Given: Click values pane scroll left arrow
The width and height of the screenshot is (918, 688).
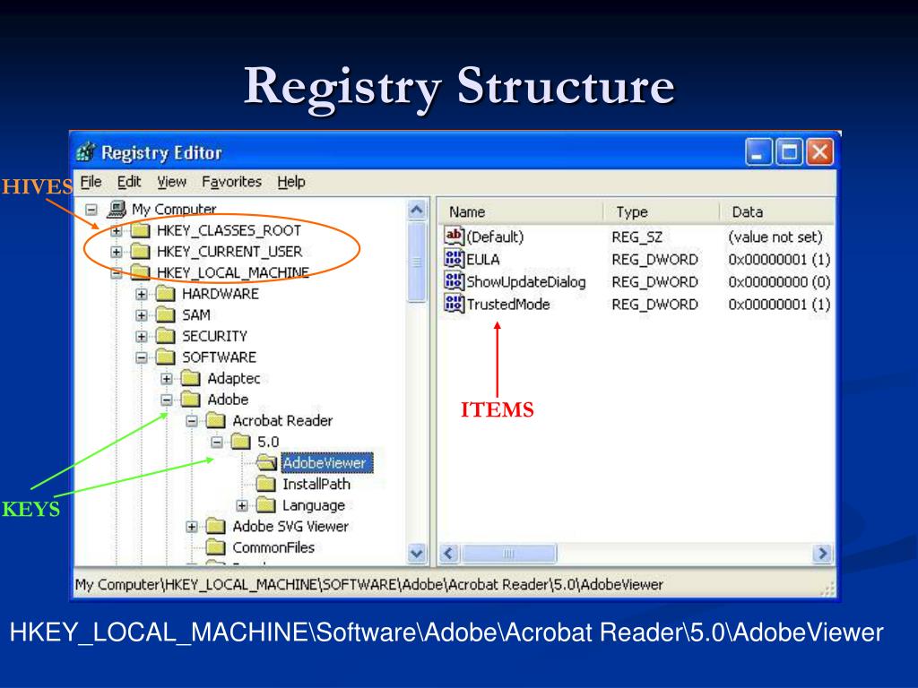Looking at the screenshot, I should tap(449, 553).
